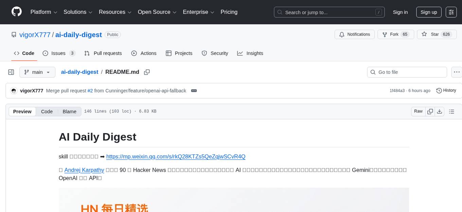The image size is (462, 212).
Task: View the commit History
Action: [x=446, y=90]
